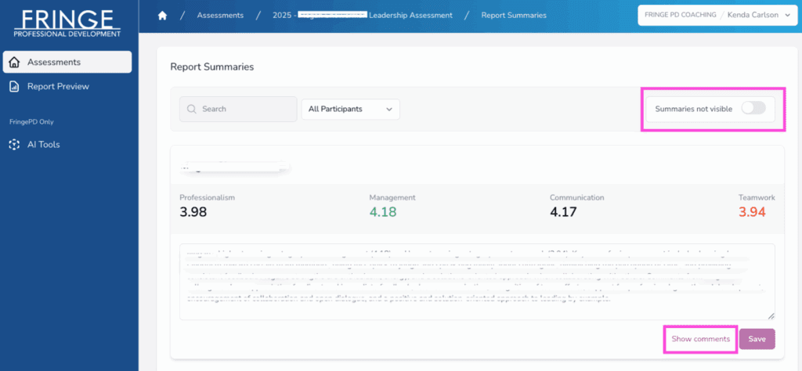Select the Management score 4.18
802x371 pixels.
383,211
